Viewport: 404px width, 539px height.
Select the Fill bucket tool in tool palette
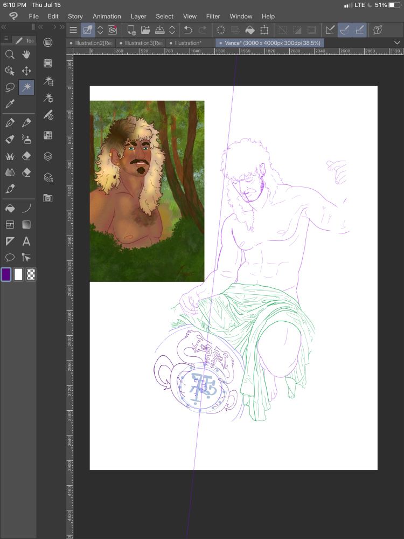click(x=10, y=208)
